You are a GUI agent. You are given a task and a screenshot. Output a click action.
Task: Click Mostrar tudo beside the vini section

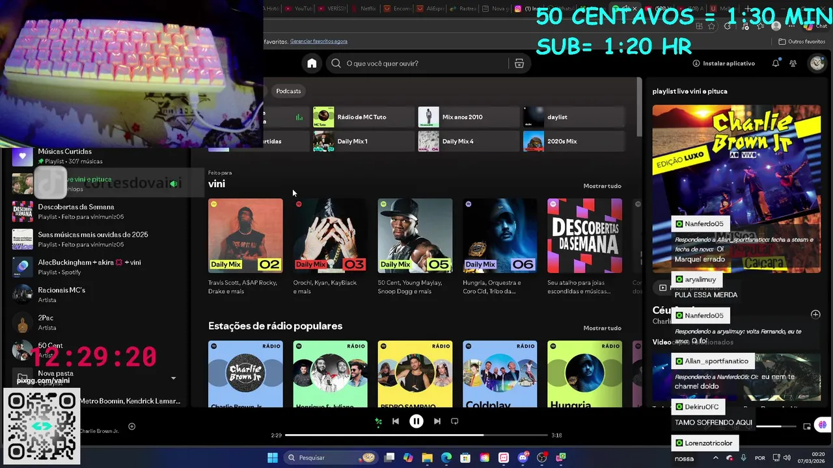click(x=602, y=186)
